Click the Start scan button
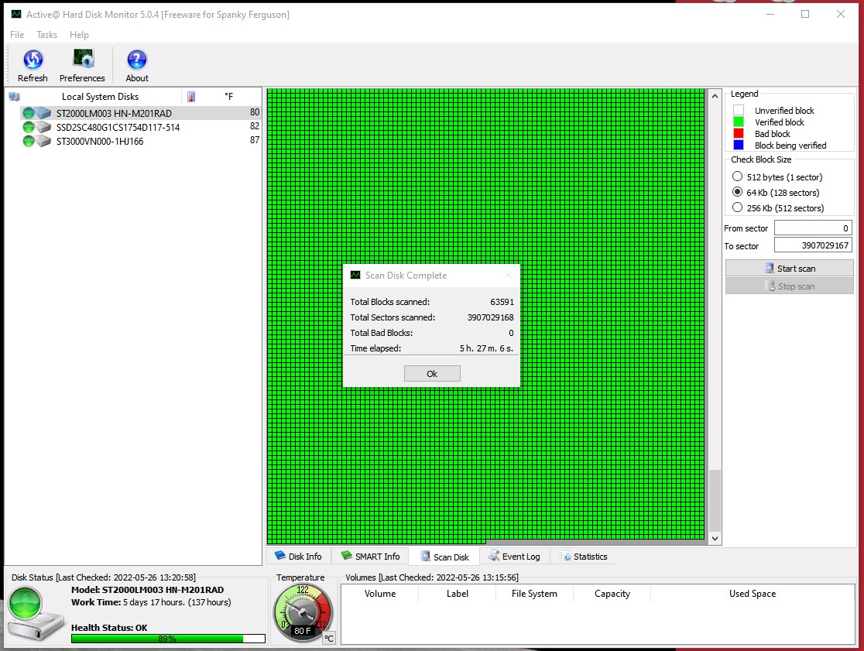Screen dimensions: 864x651 coord(789,268)
